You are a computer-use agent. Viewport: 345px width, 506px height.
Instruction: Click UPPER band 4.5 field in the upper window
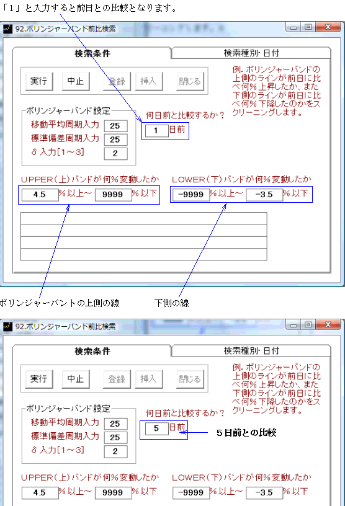coord(40,195)
